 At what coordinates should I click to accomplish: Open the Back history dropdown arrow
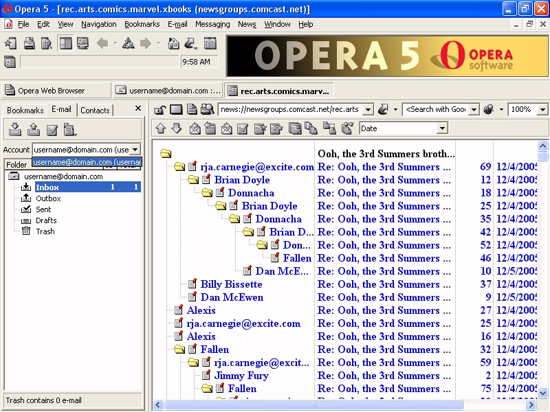coord(115,43)
